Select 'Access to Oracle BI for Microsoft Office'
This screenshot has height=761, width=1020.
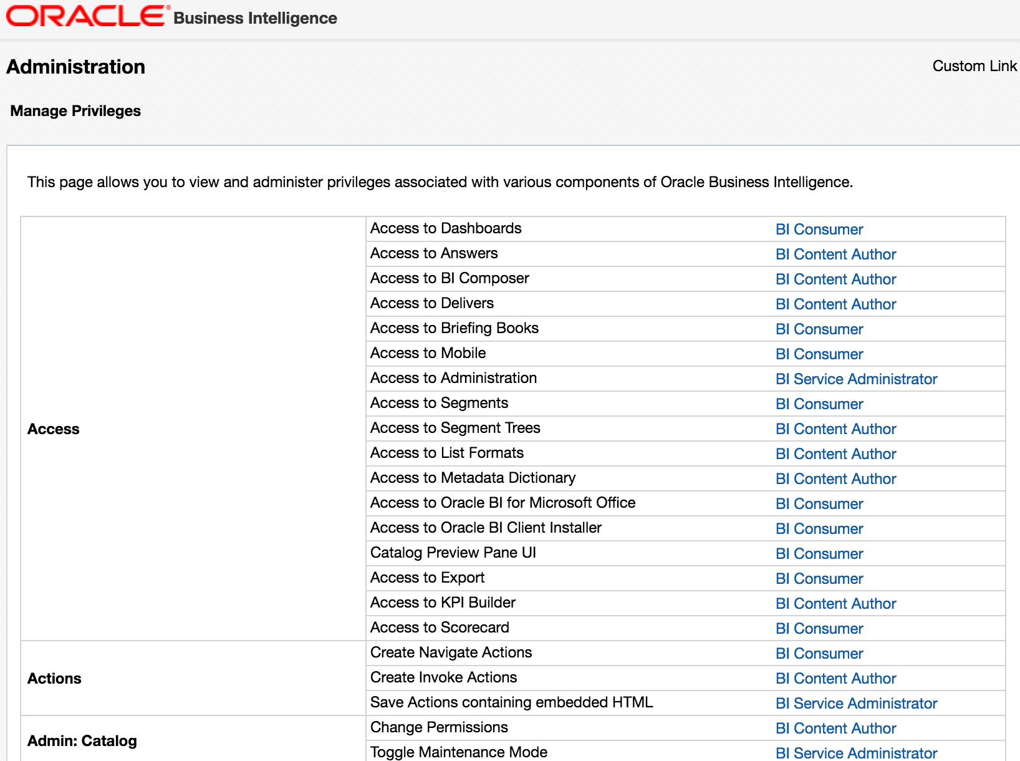(x=503, y=503)
